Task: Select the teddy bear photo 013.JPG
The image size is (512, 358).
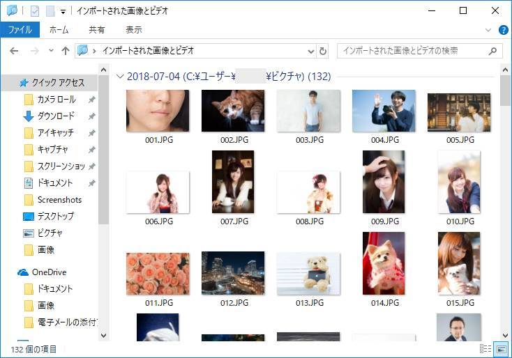Action: (x=308, y=274)
